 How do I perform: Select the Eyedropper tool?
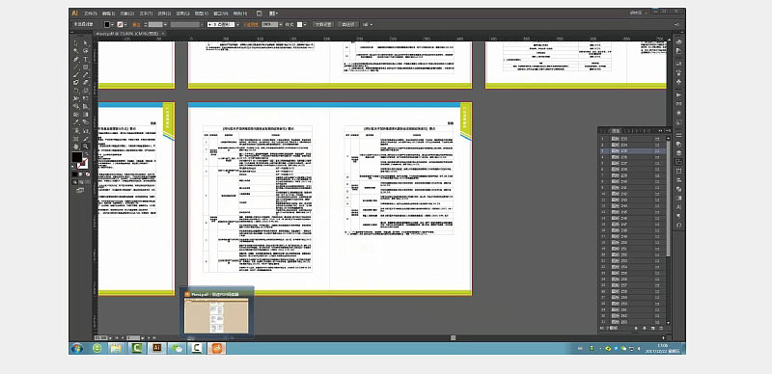76,121
